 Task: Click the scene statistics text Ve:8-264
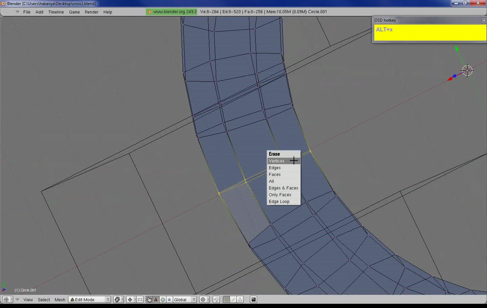tap(209, 12)
